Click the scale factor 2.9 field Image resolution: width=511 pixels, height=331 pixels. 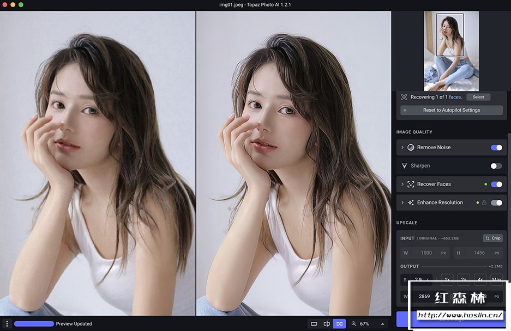click(417, 279)
